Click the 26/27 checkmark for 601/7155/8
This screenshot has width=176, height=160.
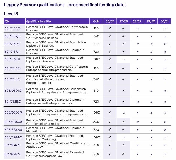click(x=110, y=28)
